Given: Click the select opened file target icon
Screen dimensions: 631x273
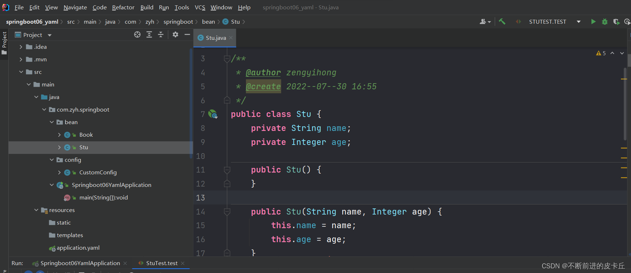Looking at the screenshot, I should pos(137,34).
